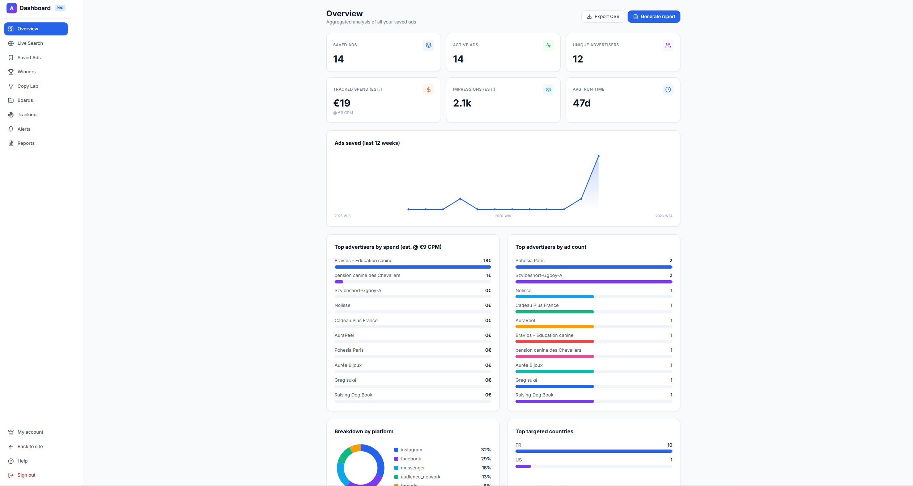Click AuraReel in ad count list
The image size is (913, 486).
(x=525, y=321)
